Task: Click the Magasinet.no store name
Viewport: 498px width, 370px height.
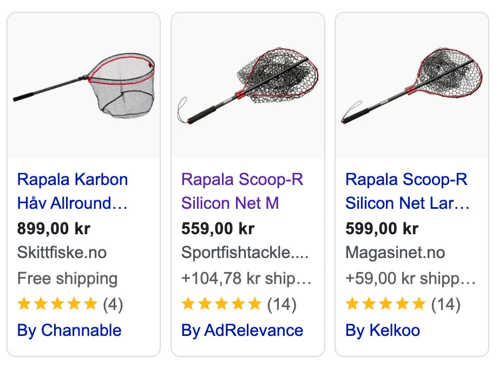Action: point(395,252)
